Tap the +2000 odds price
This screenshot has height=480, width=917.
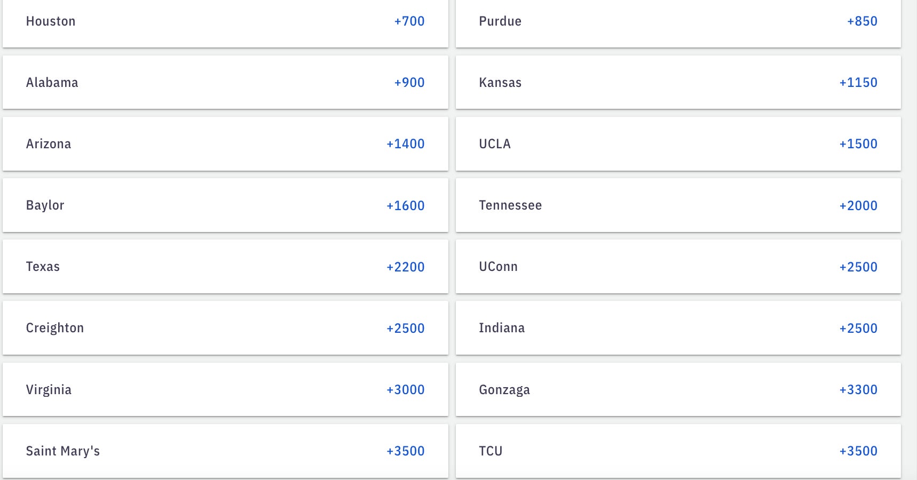(x=858, y=205)
